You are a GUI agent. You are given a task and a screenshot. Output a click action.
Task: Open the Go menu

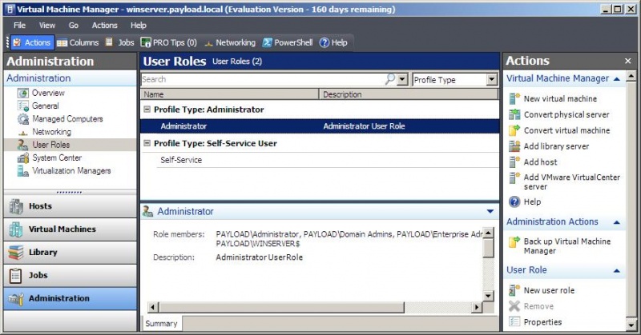click(x=73, y=26)
